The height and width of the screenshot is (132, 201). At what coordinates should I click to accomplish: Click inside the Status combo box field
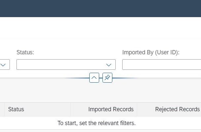(66, 65)
